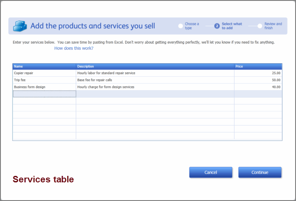Click the Description column header

click(155, 66)
